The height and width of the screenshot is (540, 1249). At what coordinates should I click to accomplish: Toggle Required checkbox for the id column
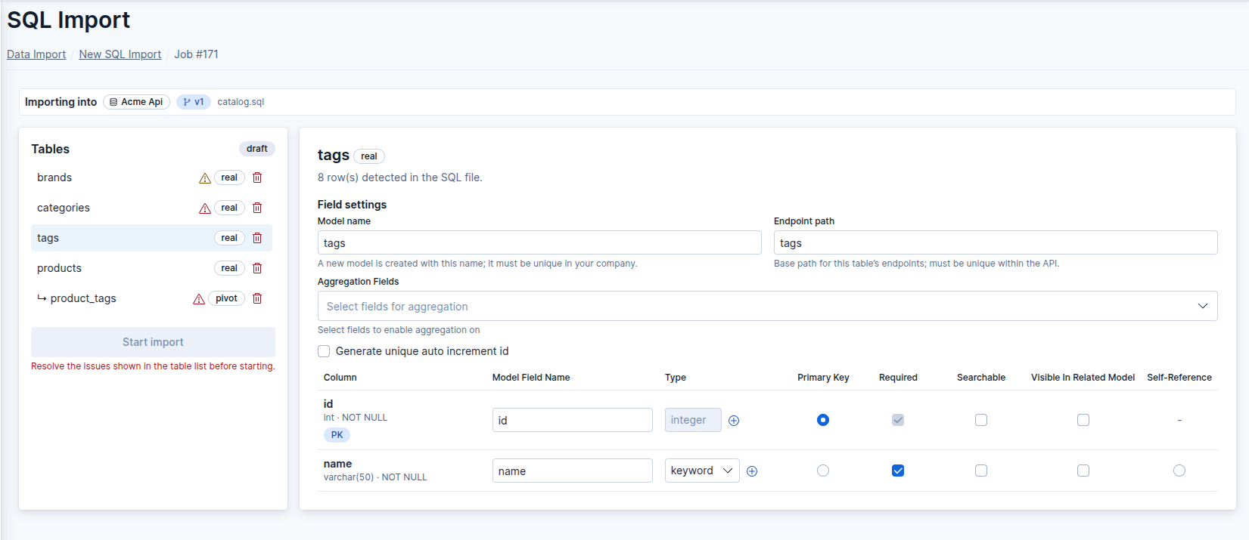point(898,420)
